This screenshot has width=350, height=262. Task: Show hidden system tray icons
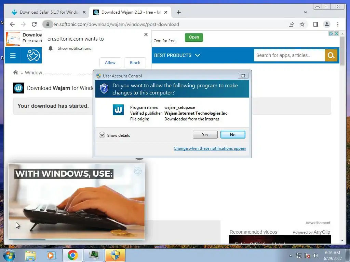click(x=291, y=256)
